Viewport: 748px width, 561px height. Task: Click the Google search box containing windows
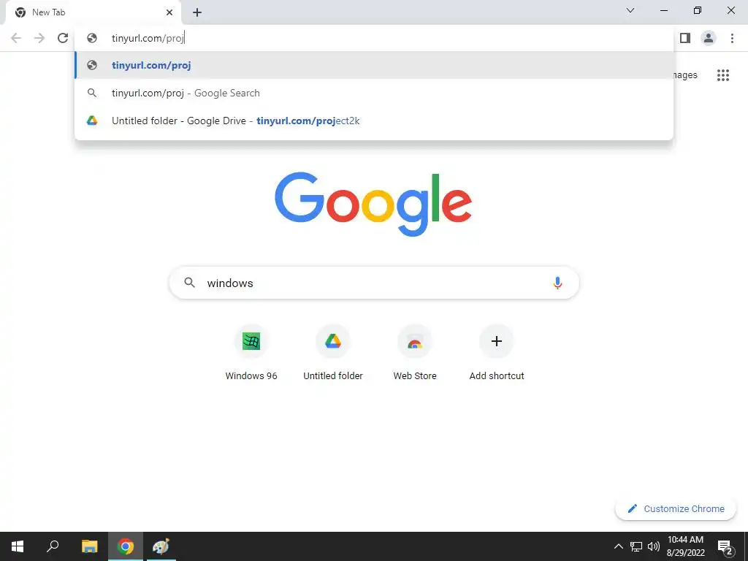(x=374, y=283)
